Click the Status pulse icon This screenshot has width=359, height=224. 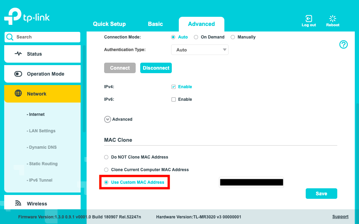point(18,54)
